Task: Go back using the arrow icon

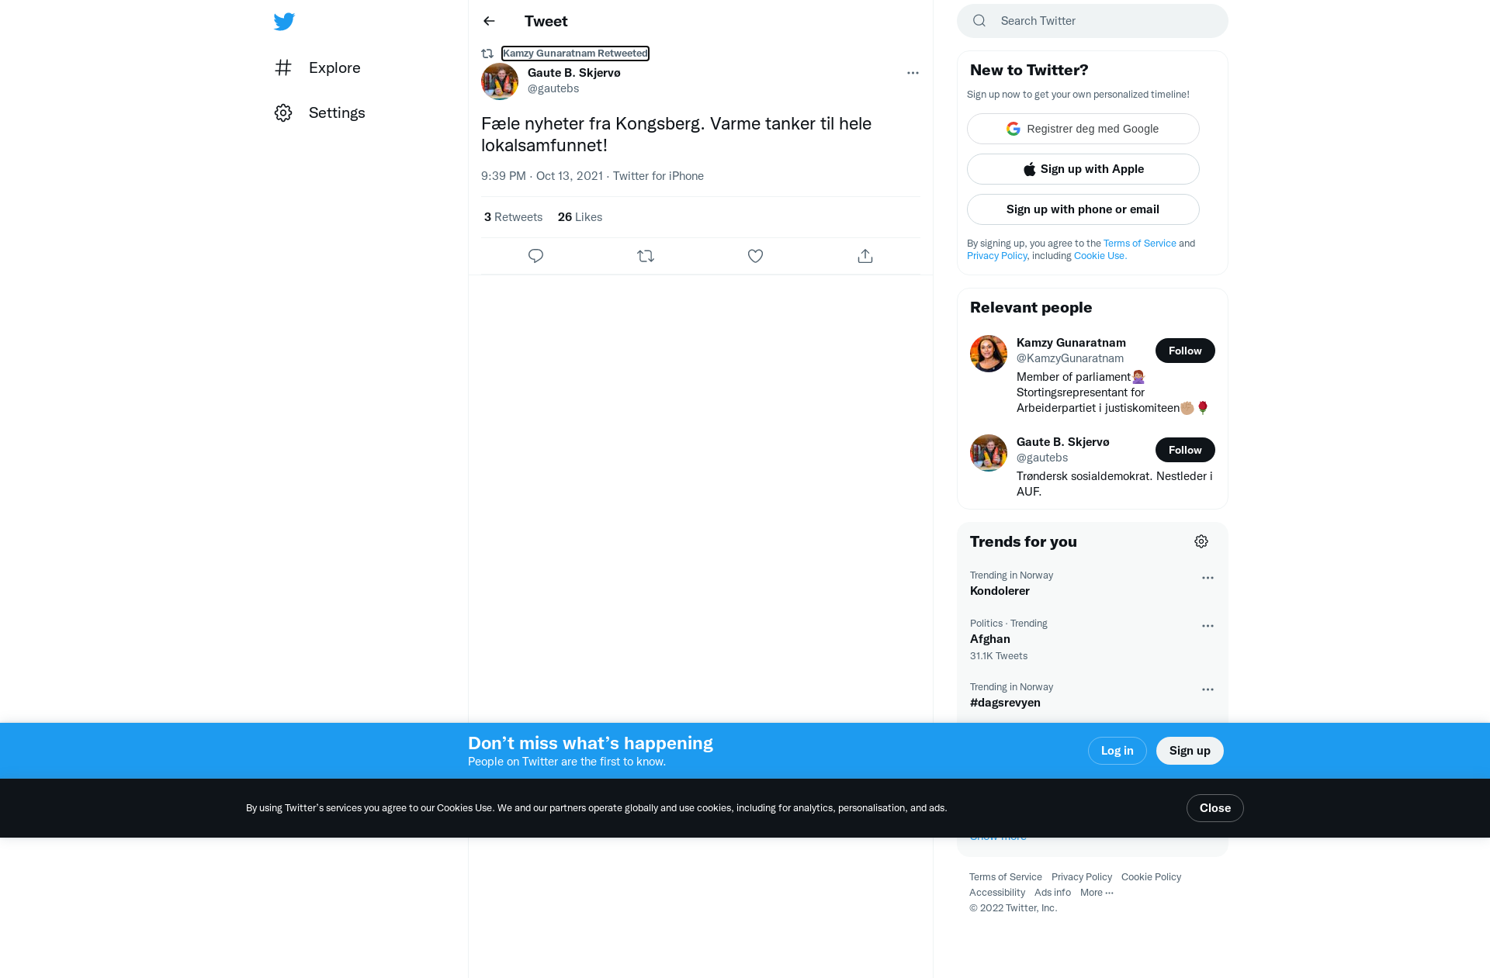Action: coord(489,21)
